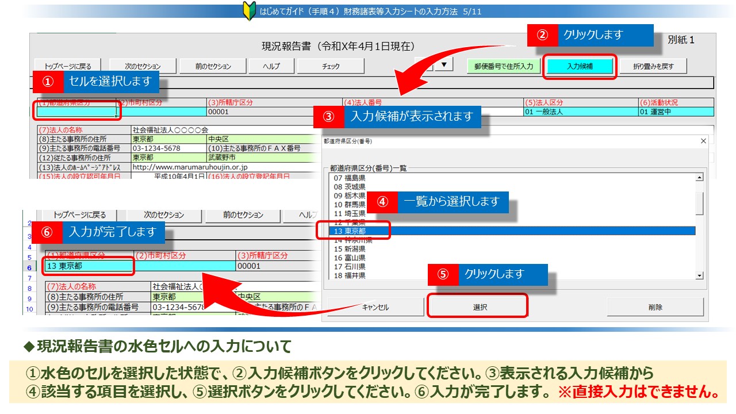Go to 次のセクション in top toolbar
The height and width of the screenshot is (414, 736).
143,67
